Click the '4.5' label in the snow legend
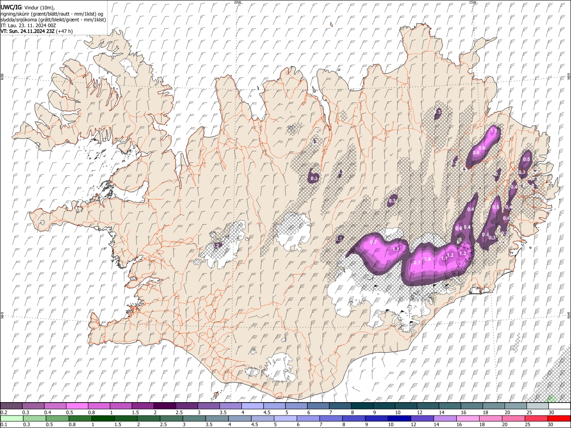The width and height of the screenshot is (571, 428). [x=267, y=412]
